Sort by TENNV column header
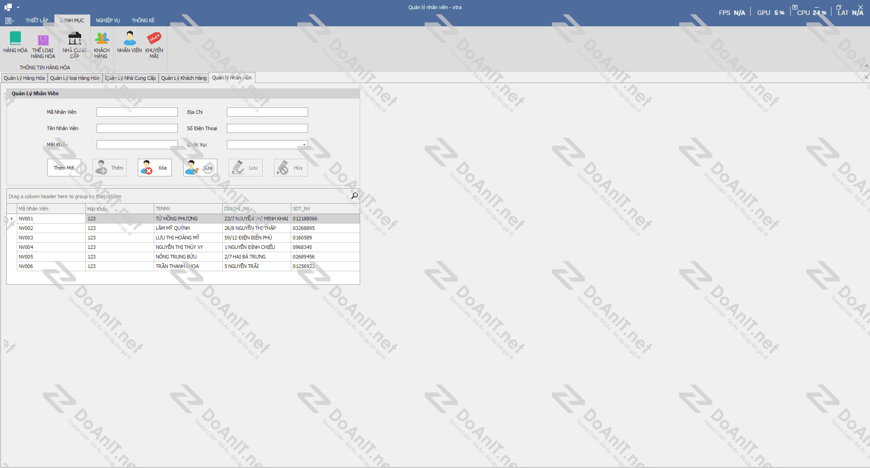 tap(188, 209)
